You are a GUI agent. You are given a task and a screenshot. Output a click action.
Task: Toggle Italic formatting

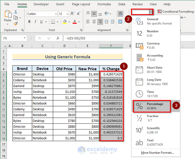point(35,22)
